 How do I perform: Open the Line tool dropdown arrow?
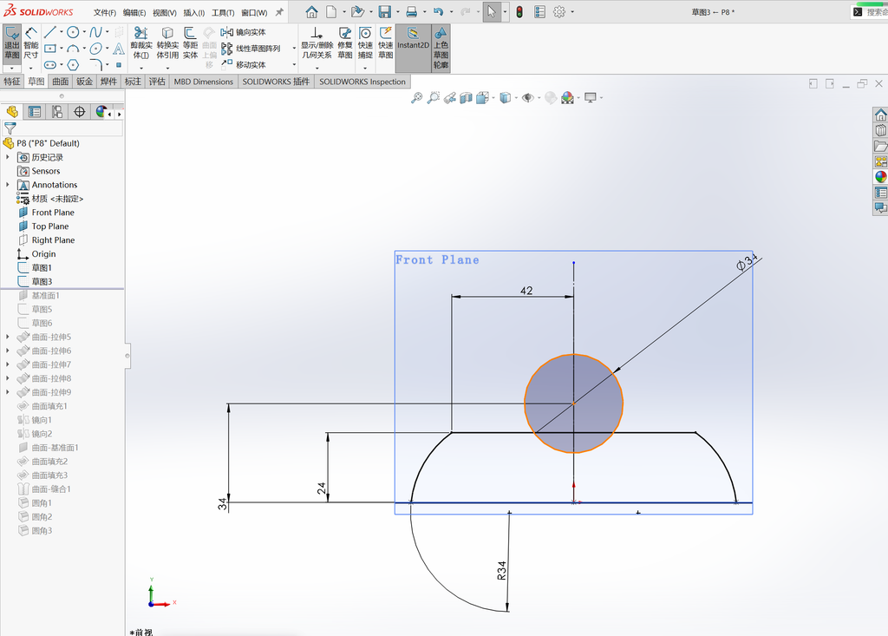62,32
